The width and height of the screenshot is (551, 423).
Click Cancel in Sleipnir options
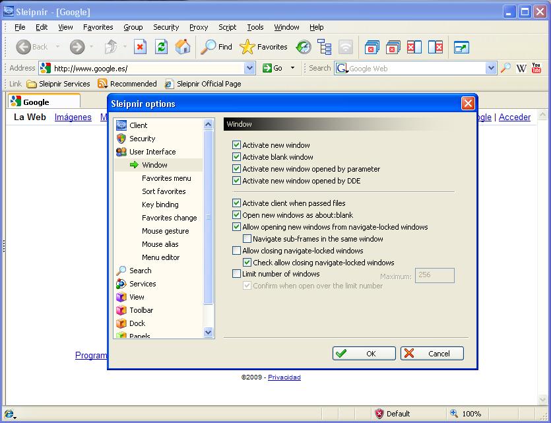(x=432, y=354)
